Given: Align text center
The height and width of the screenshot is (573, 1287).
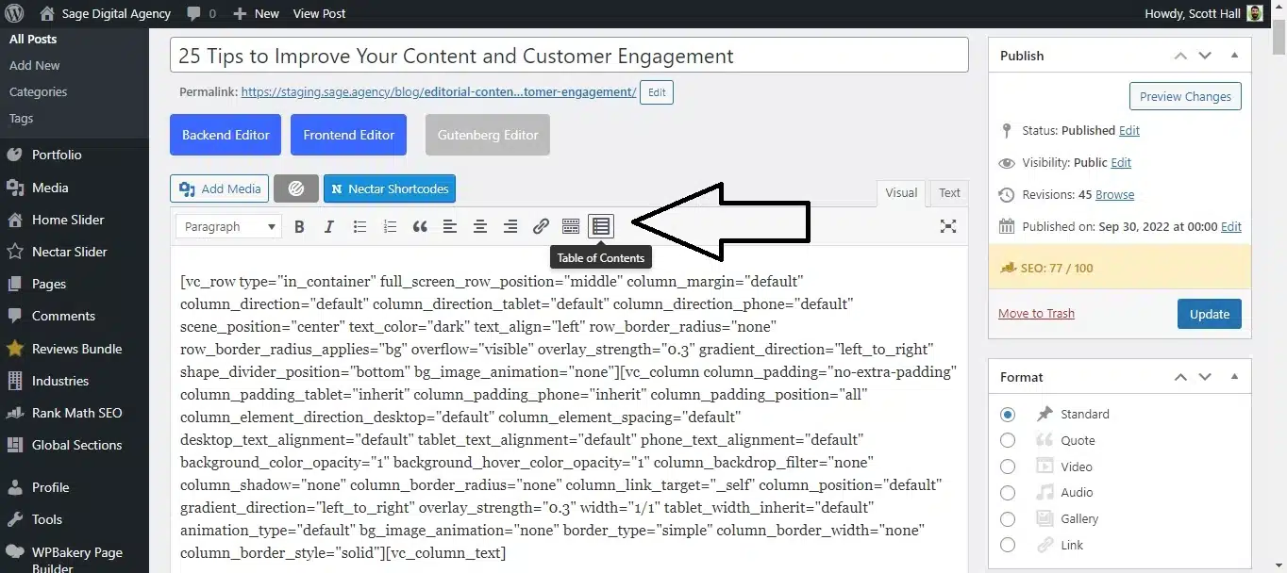Looking at the screenshot, I should pos(480,226).
